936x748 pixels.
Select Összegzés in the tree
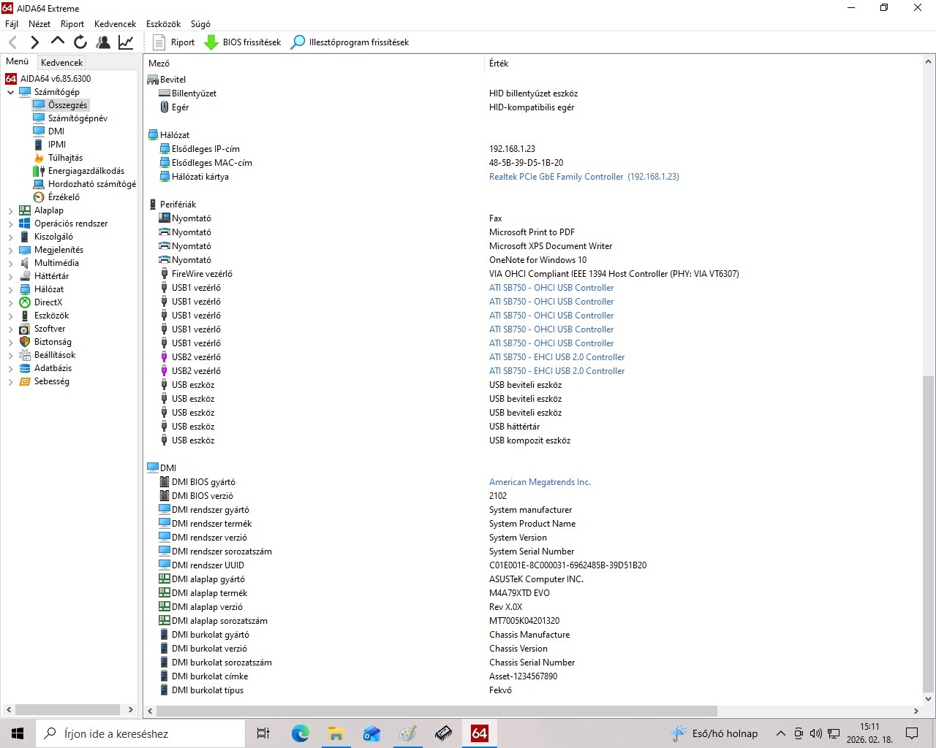click(x=67, y=105)
